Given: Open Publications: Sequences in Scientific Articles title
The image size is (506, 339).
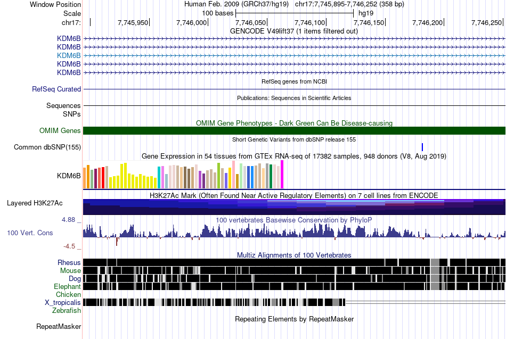Looking at the screenshot, I should pos(294,98).
